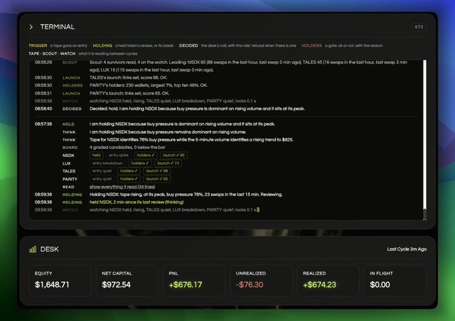Click the TALES 'holders ✓' tag
The height and width of the screenshot is (321, 455).
129,171
